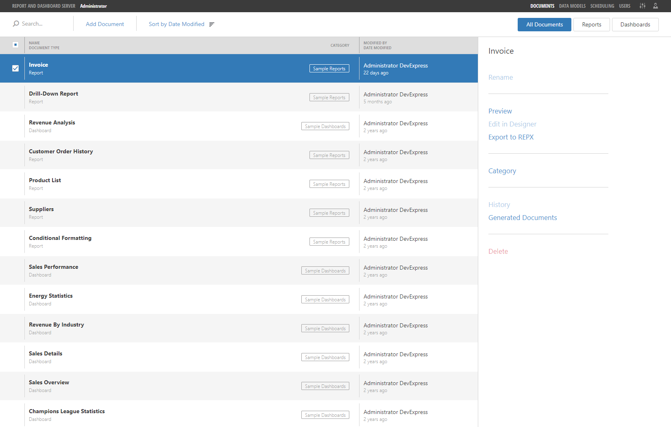Toggle the select-all checkbox in the header

click(x=15, y=45)
